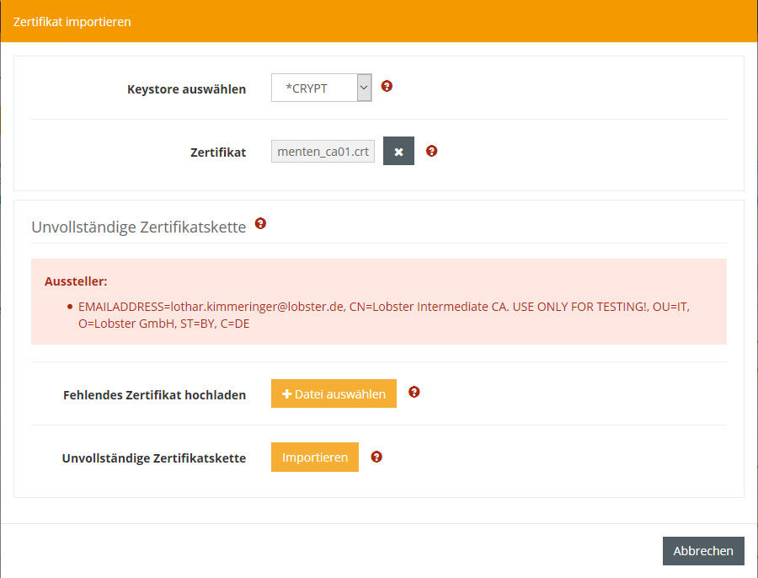Open help icon next to Importieren button
The image size is (758, 578).
click(376, 456)
